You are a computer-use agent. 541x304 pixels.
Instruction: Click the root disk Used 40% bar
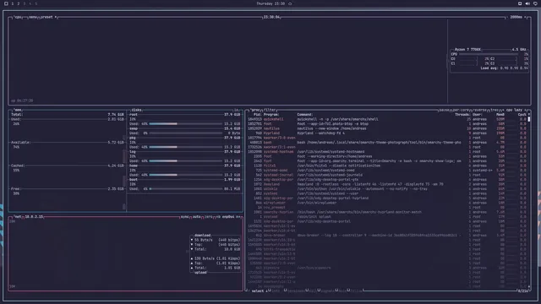point(186,124)
